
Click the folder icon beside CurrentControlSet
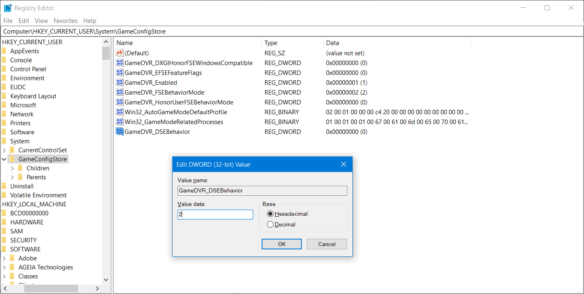click(12, 150)
